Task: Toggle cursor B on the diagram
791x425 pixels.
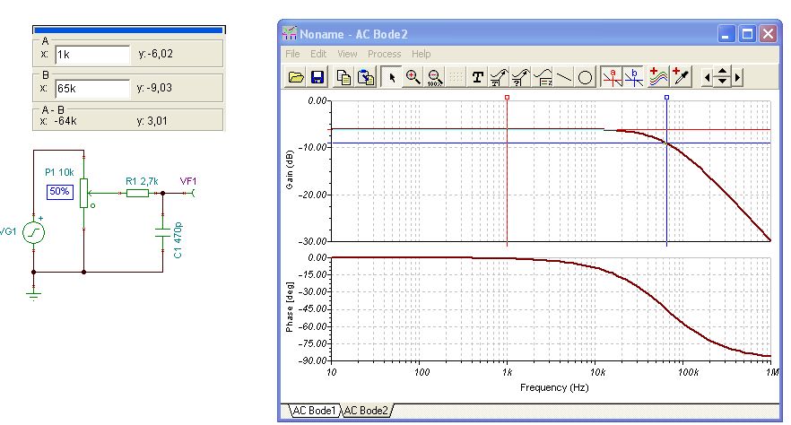Action: coord(633,77)
